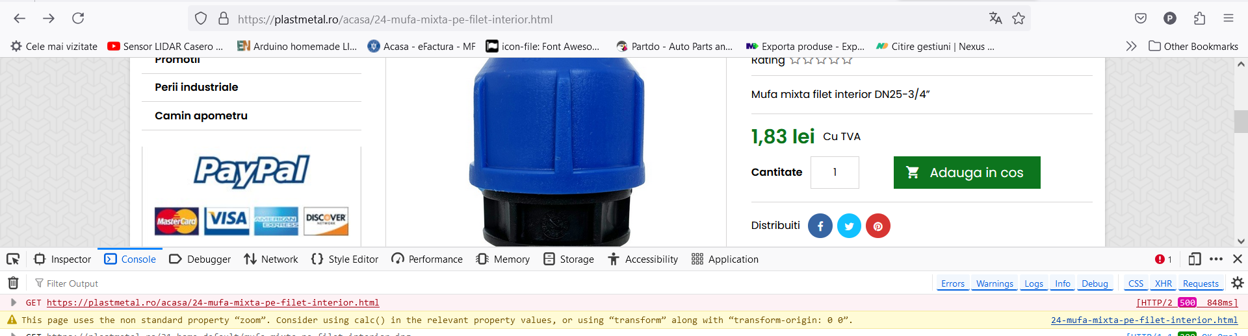Switch to Application tab
The image size is (1248, 336).
[725, 259]
